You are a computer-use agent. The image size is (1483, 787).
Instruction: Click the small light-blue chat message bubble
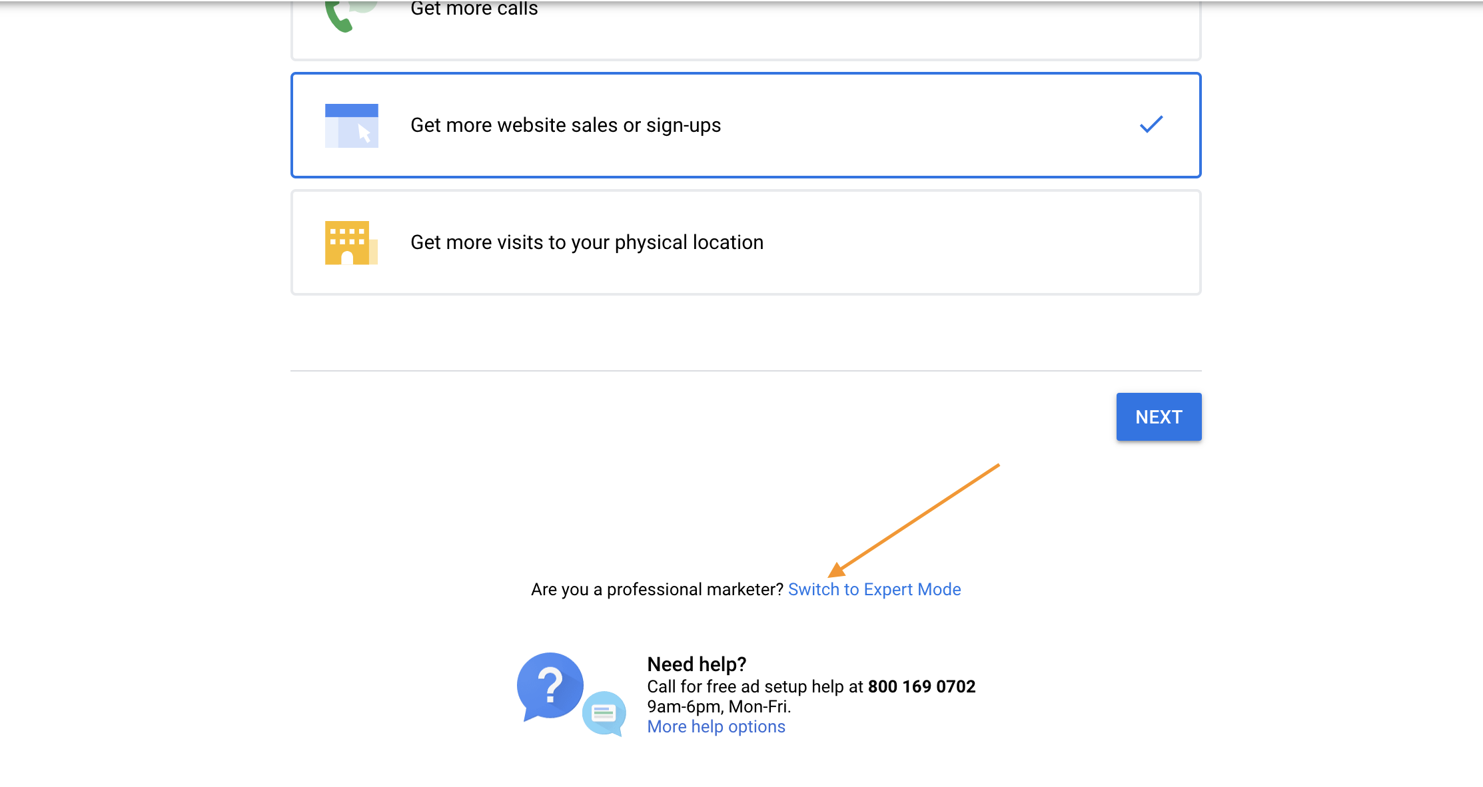(604, 713)
